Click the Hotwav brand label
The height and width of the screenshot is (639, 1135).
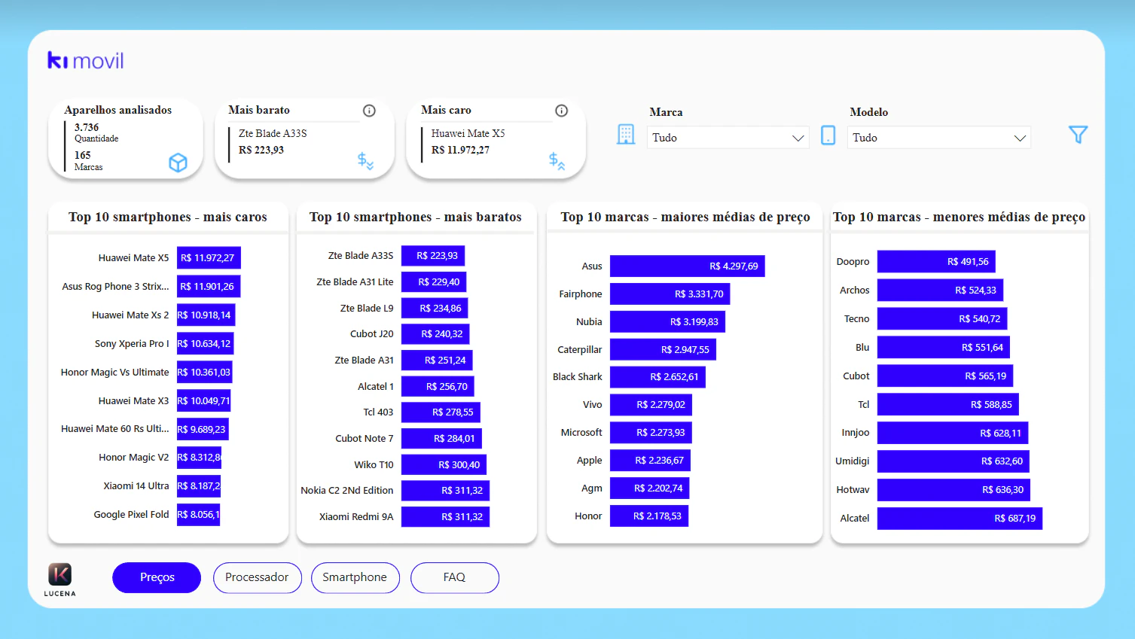coord(853,489)
